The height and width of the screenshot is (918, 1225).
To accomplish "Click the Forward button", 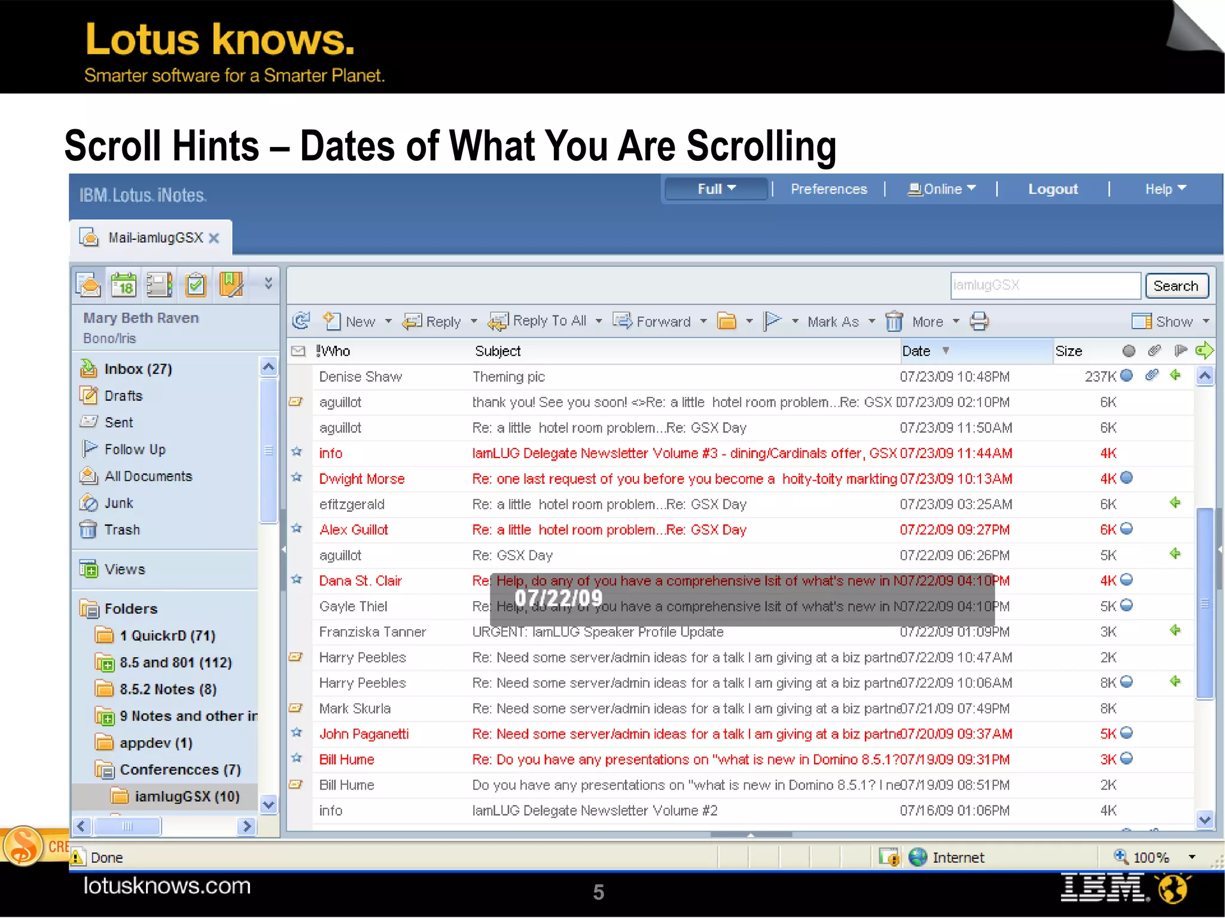I will [x=652, y=321].
